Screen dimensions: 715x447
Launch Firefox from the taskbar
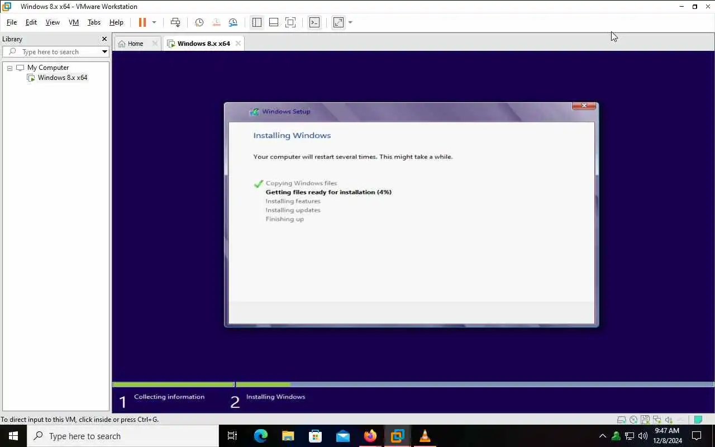(x=370, y=436)
